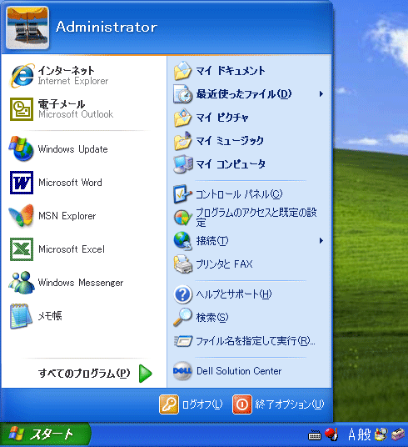The height and width of the screenshot is (447, 408).
Task: Expand 接続 submenu arrow
Action: [321, 241]
